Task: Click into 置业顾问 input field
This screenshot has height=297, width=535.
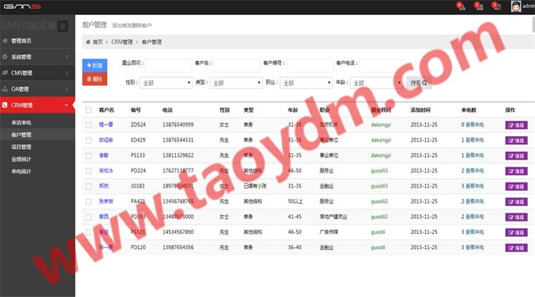Action: (169, 65)
